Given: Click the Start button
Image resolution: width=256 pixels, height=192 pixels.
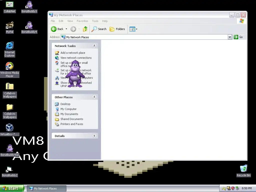Looking at the screenshot, I should point(12,188).
